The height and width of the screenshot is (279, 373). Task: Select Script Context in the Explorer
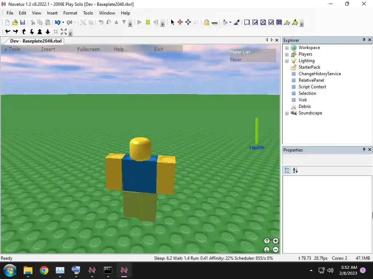click(312, 87)
